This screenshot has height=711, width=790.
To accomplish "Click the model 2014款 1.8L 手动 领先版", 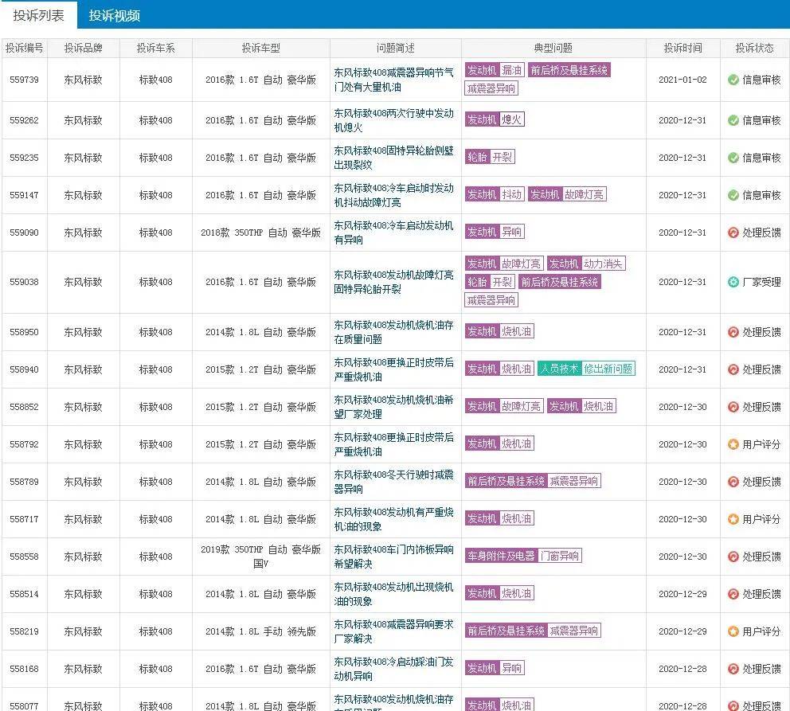I will tap(261, 631).
